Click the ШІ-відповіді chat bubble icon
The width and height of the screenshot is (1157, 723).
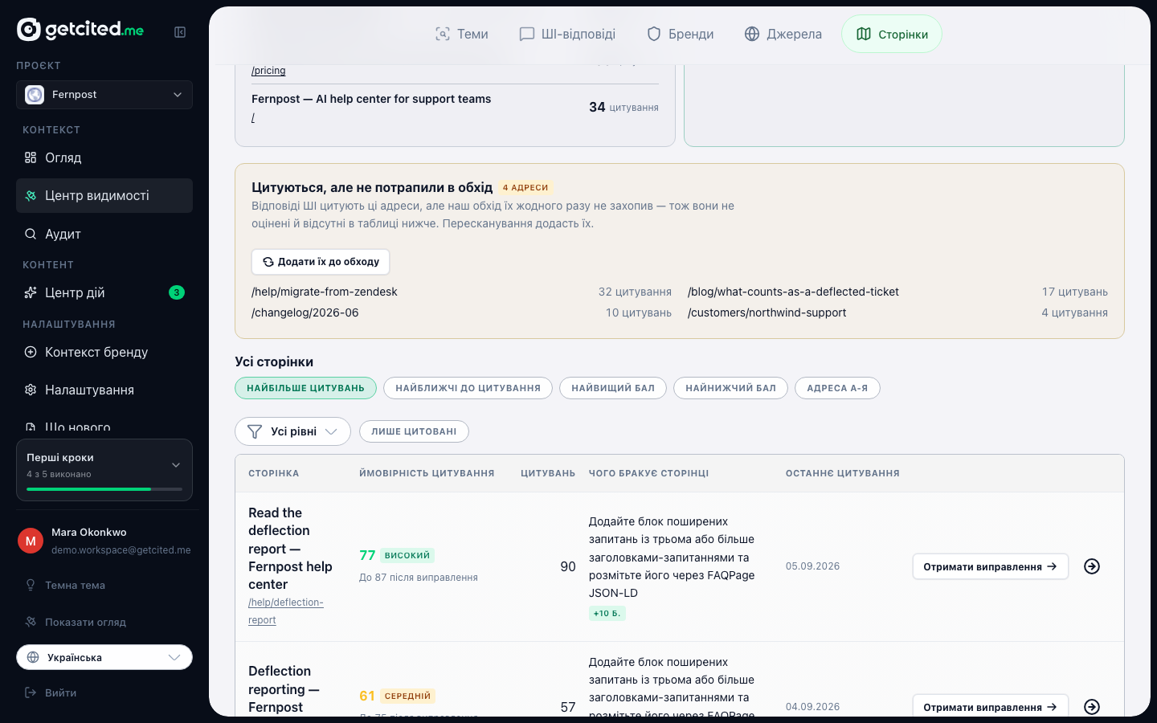527,34
